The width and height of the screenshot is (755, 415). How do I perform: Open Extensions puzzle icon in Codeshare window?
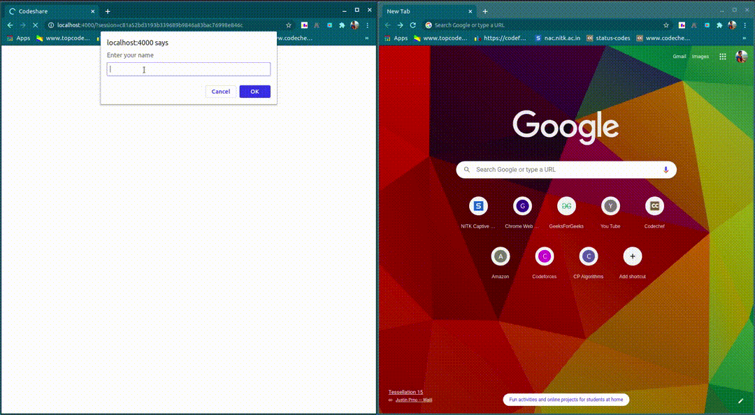coord(342,25)
